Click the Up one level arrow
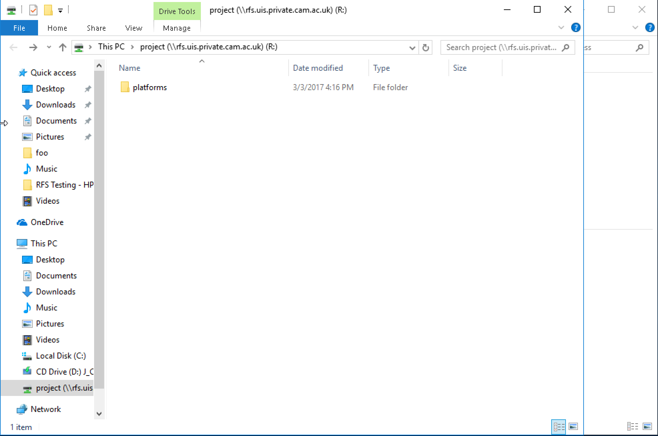This screenshot has height=436, width=658. tap(62, 47)
